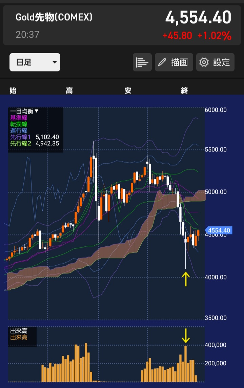The image size is (244, 388).
Task: Expand the 一目均衡 indicator selector
Action: [x=24, y=111]
